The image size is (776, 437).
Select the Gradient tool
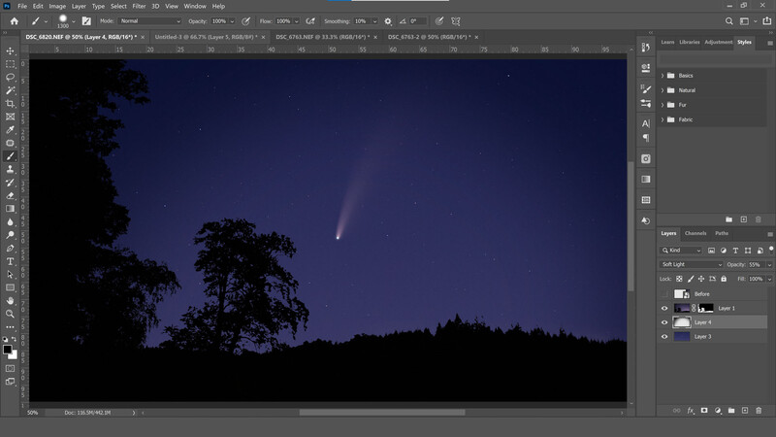tap(10, 209)
